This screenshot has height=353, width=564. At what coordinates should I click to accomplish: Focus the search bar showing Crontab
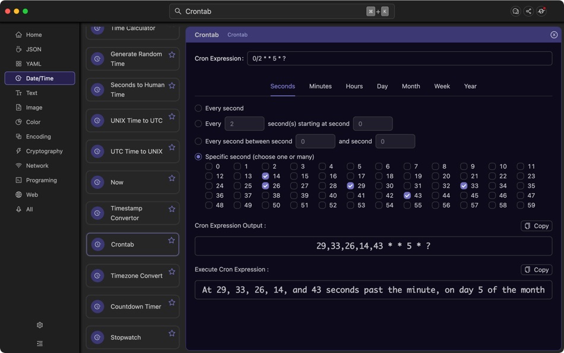coord(282,11)
